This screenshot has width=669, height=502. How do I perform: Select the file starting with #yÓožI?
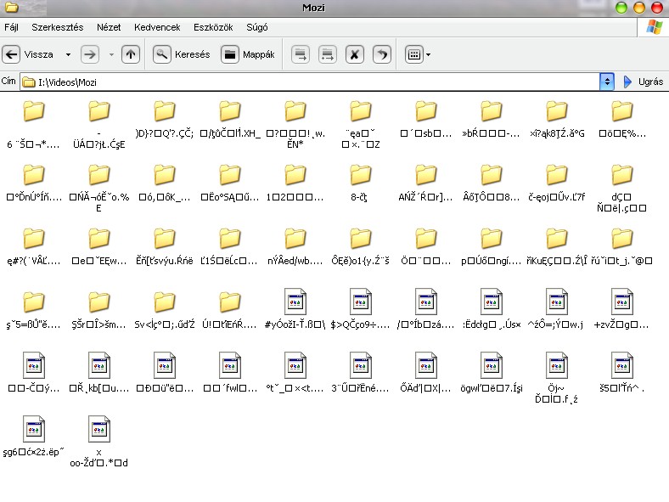pos(295,309)
